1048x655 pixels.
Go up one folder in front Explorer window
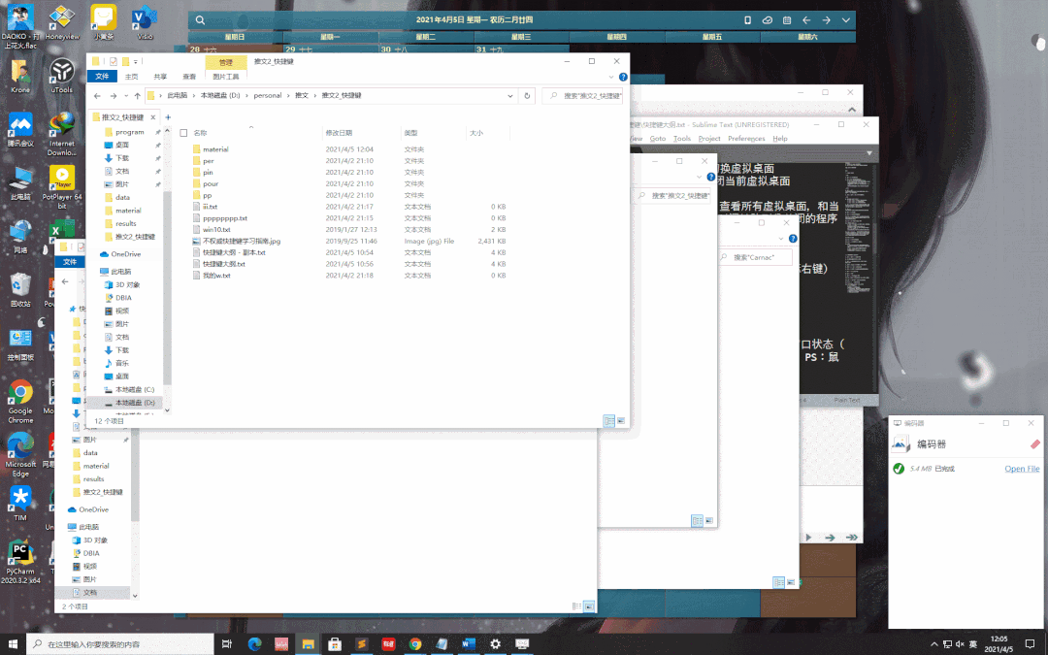tap(137, 95)
